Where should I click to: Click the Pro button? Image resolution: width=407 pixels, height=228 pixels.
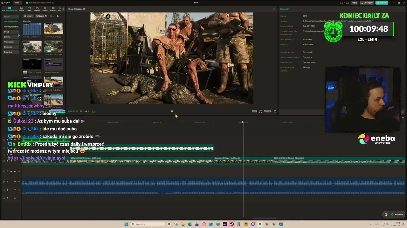(355, 3)
